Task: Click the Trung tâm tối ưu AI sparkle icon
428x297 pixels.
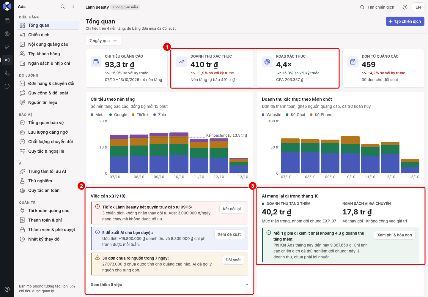Action: [22, 171]
